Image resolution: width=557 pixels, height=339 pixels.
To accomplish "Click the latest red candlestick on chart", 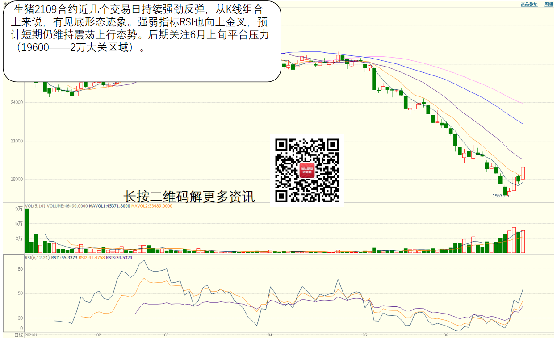I will tap(523, 173).
